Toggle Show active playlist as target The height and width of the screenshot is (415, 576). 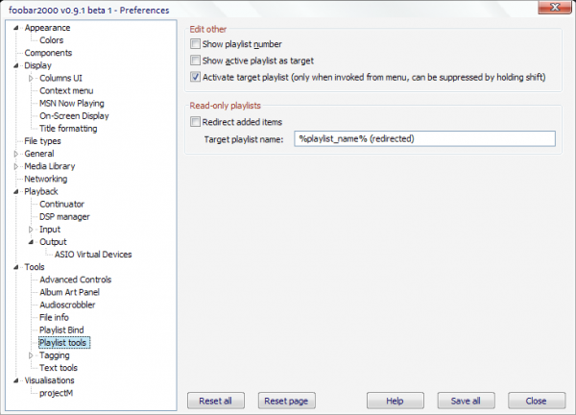click(x=197, y=61)
